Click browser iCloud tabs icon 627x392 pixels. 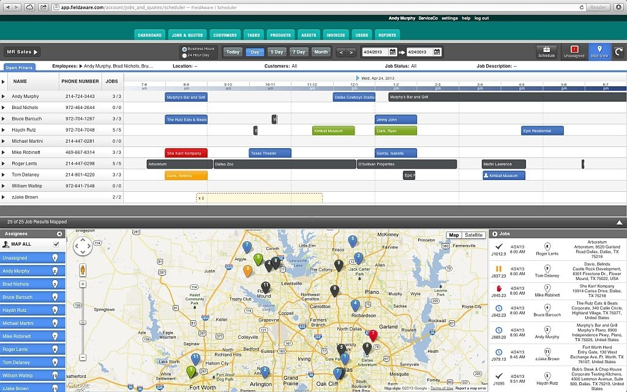[x=29, y=7]
